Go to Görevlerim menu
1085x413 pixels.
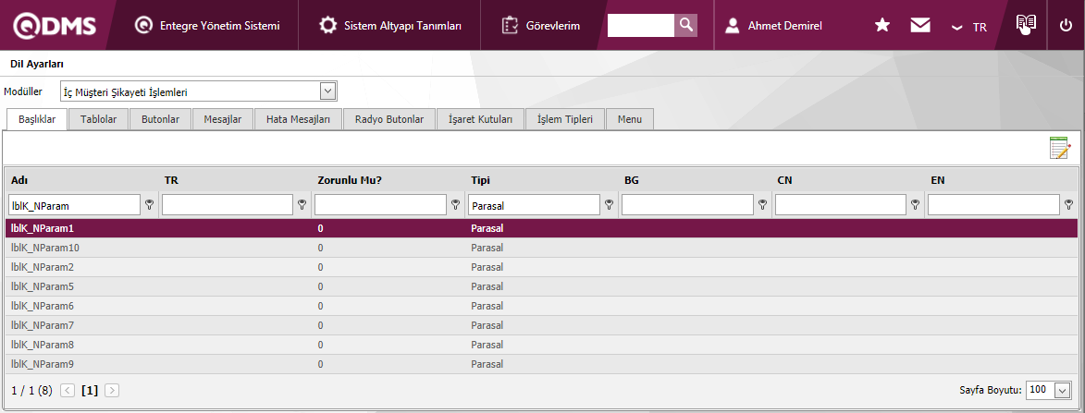point(540,26)
